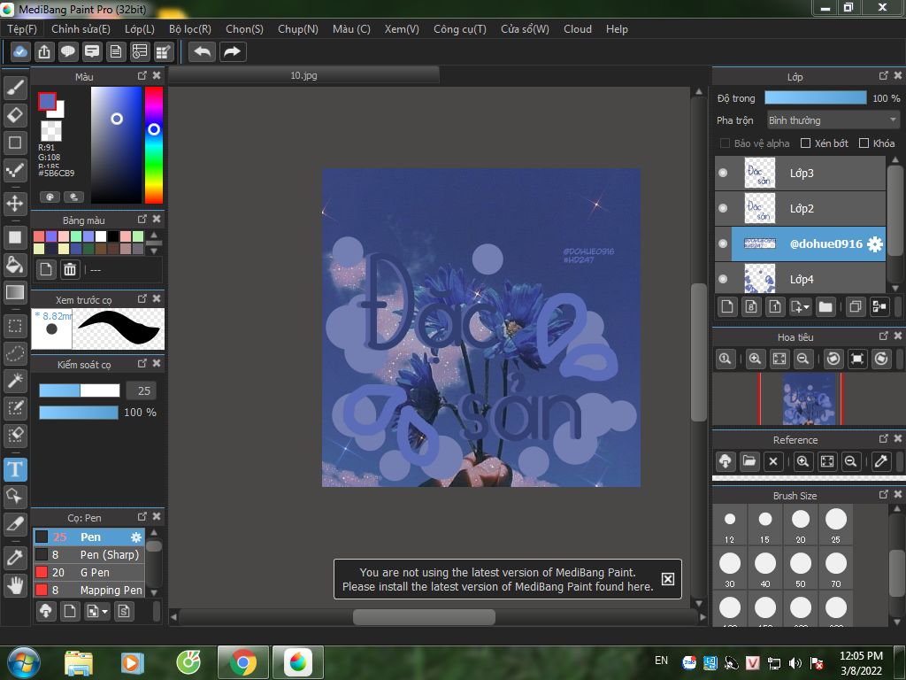Image resolution: width=906 pixels, height=680 pixels.
Task: Click the hue rainbow slider bar
Action: [x=154, y=145]
